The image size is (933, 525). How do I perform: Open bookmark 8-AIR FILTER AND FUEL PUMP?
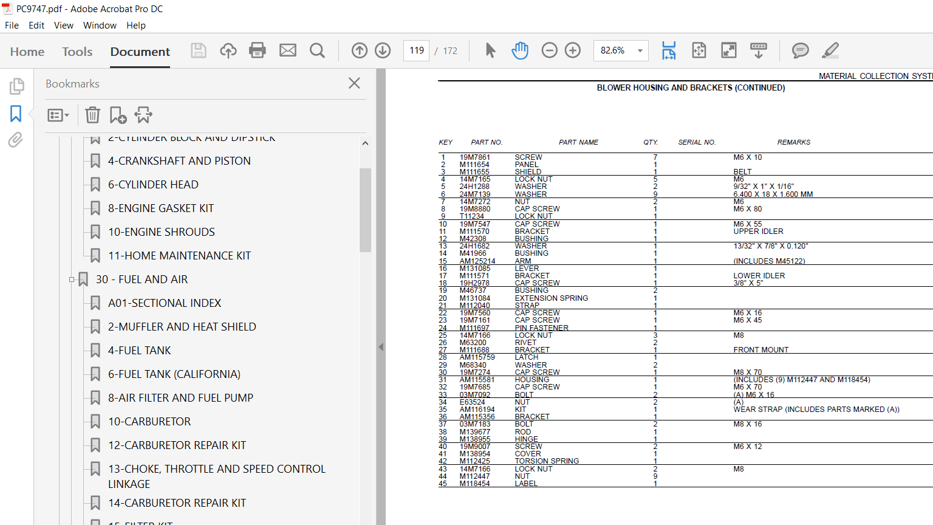coord(180,398)
